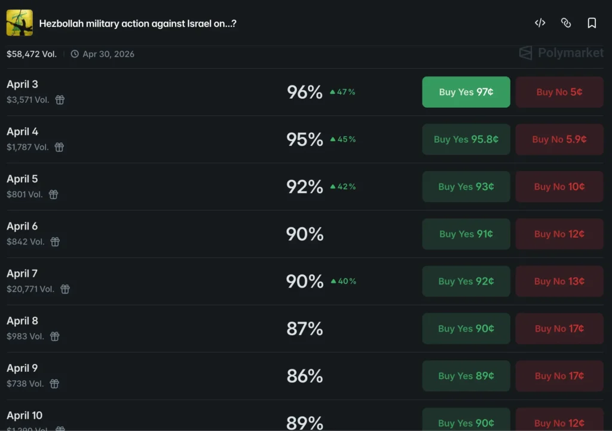This screenshot has height=431, width=612.
Task: Click the gift icon for April 7
Action: click(x=65, y=289)
